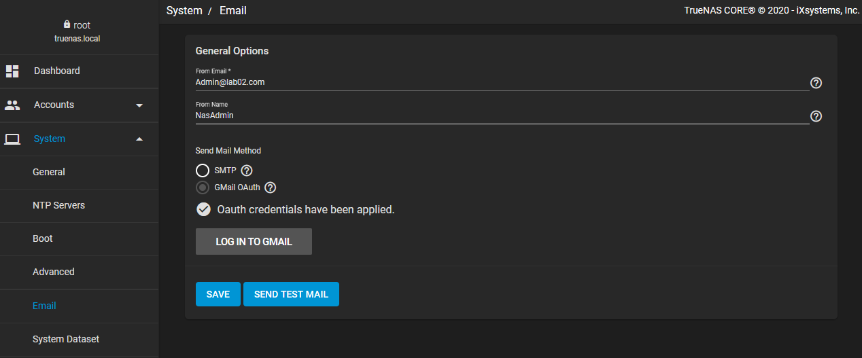Click the Dashboard grid icon
Screen dimensions: 862x358
12,71
